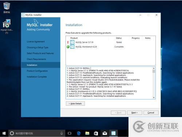Click the LaunchConditions log line

[97, 77]
